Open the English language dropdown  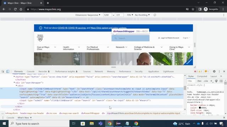[x=187, y=38]
